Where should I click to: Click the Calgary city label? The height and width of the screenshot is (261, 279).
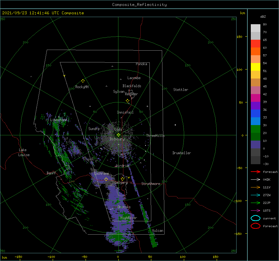tap(121, 182)
